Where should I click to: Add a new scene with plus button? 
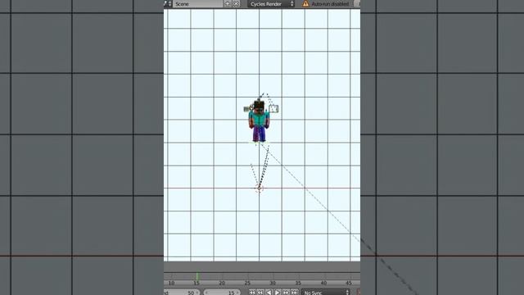click(228, 3)
